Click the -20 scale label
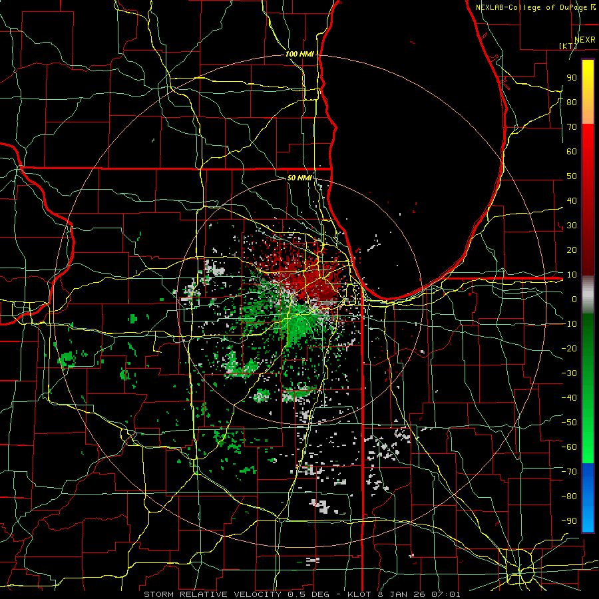The height and width of the screenshot is (599, 599). point(569,348)
